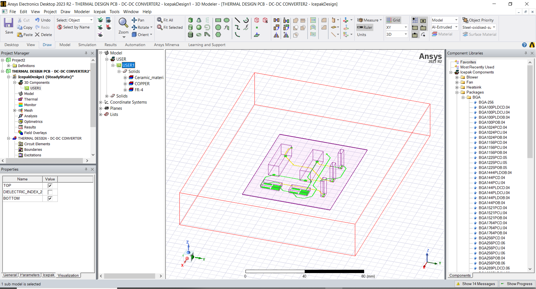
Task: Select the Draw cylinder tool
Action: (x=190, y=27)
